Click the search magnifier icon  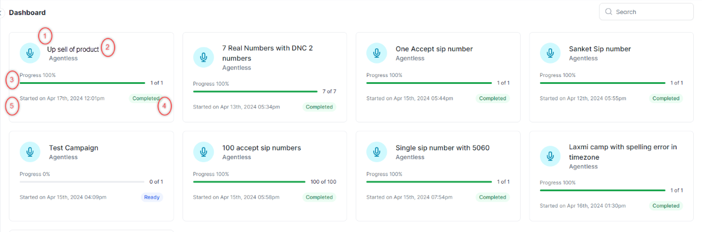609,12
